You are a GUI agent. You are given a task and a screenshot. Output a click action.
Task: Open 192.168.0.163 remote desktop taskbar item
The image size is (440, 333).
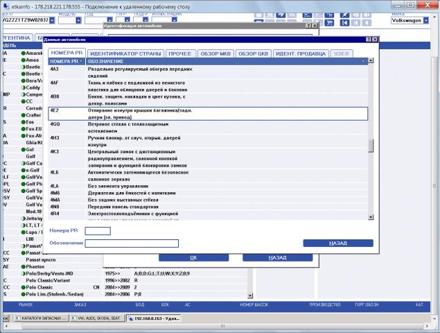pos(154,318)
